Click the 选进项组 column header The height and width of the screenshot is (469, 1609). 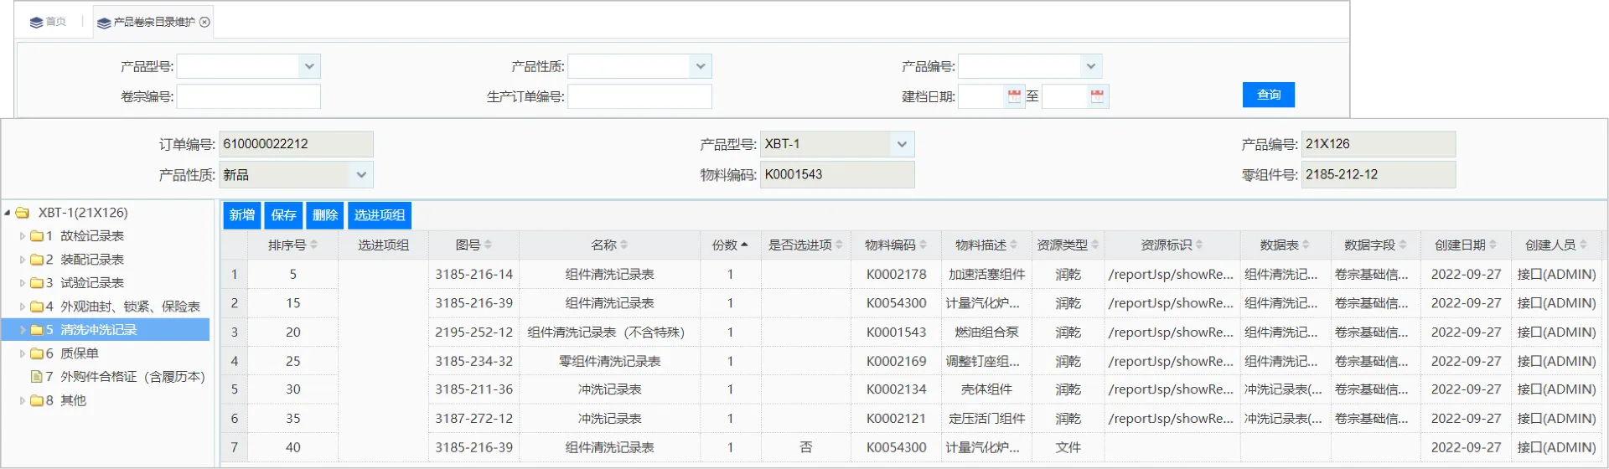383,245
